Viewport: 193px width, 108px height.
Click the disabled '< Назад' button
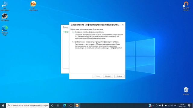pyautogui.click(x=97, y=76)
